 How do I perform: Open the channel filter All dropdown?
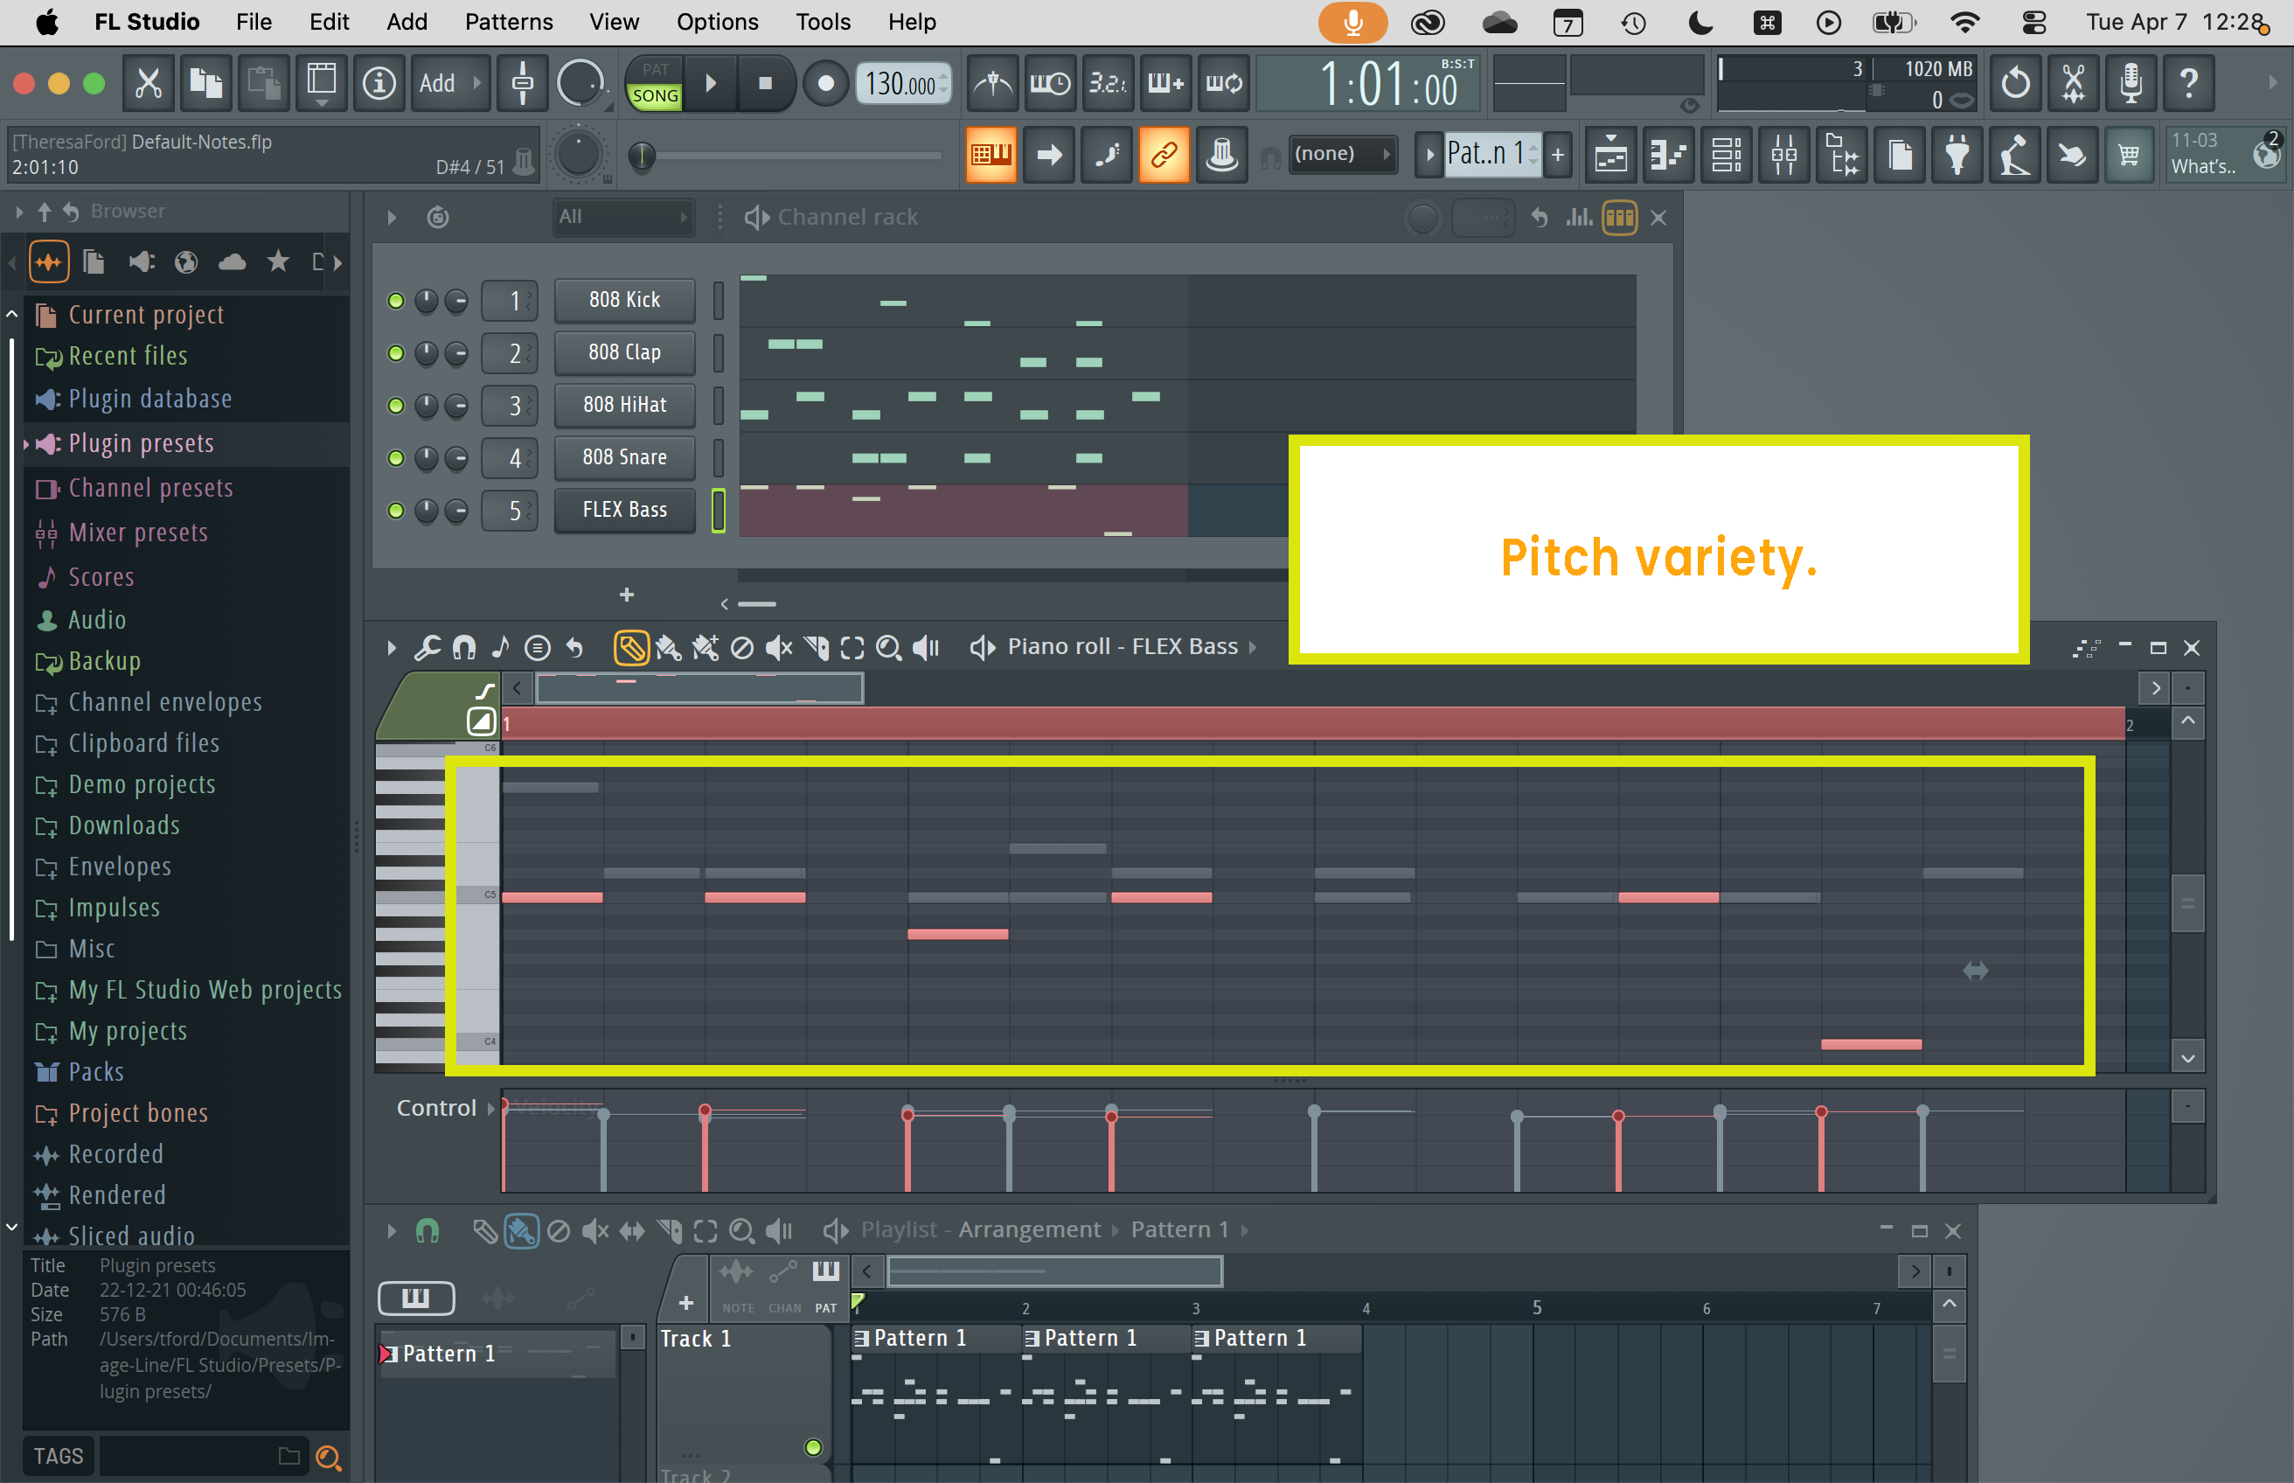tap(622, 218)
